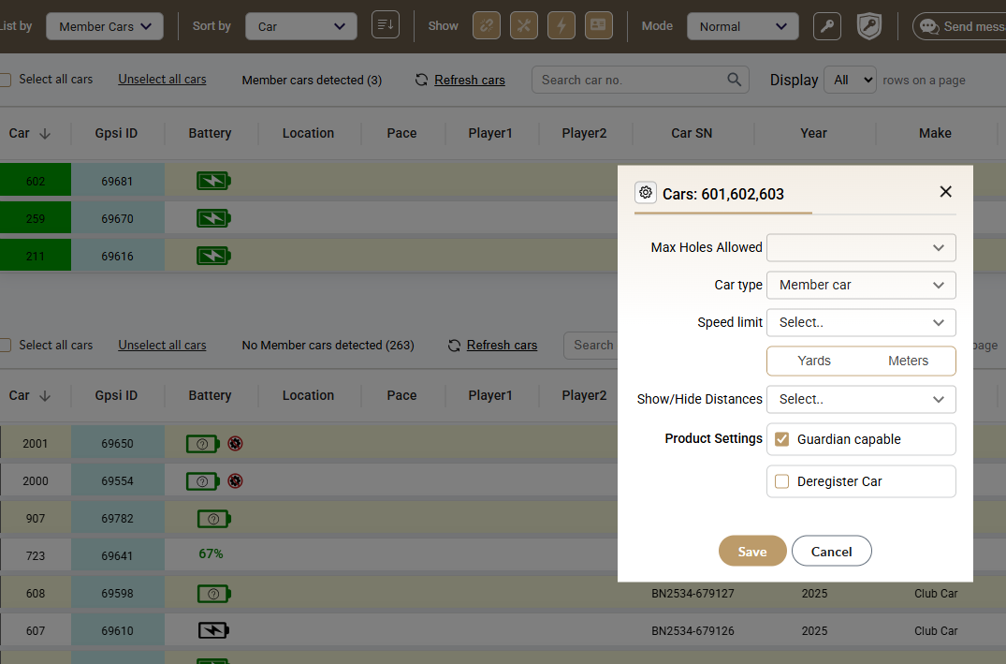
Task: Open Display rows per page dropdown
Action: click(x=850, y=80)
